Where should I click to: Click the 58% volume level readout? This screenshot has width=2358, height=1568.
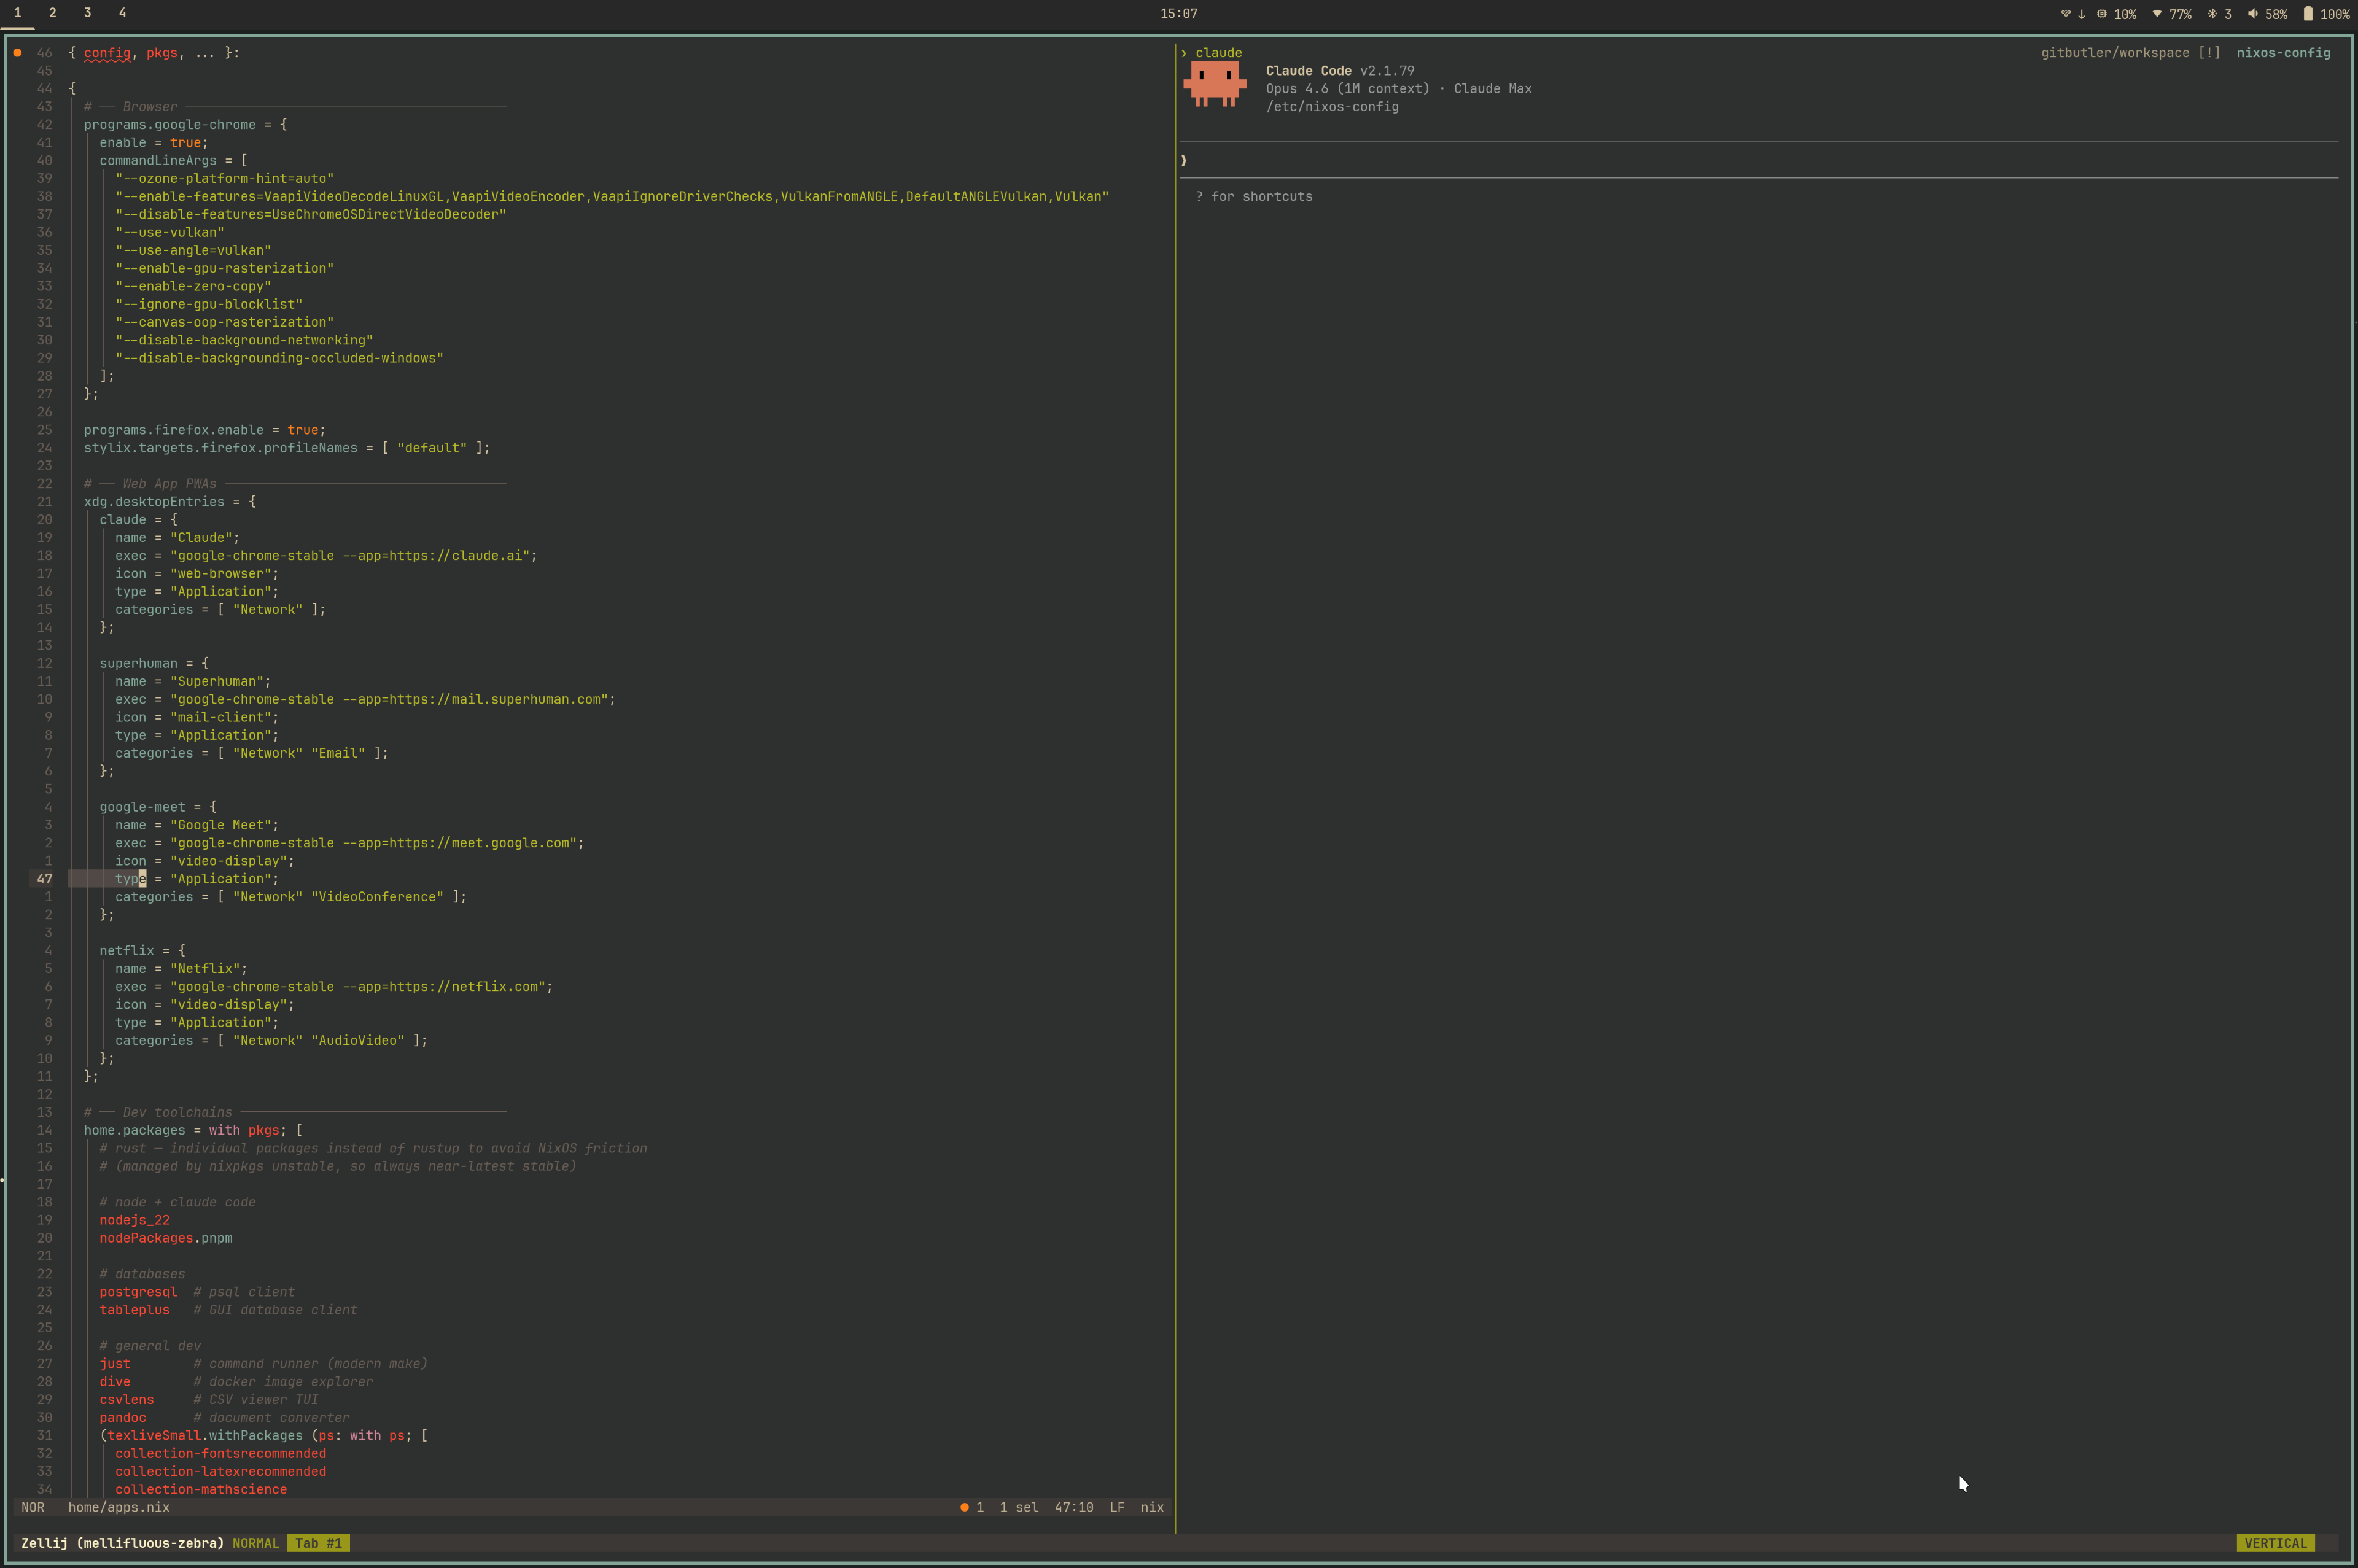pyautogui.click(x=2278, y=13)
